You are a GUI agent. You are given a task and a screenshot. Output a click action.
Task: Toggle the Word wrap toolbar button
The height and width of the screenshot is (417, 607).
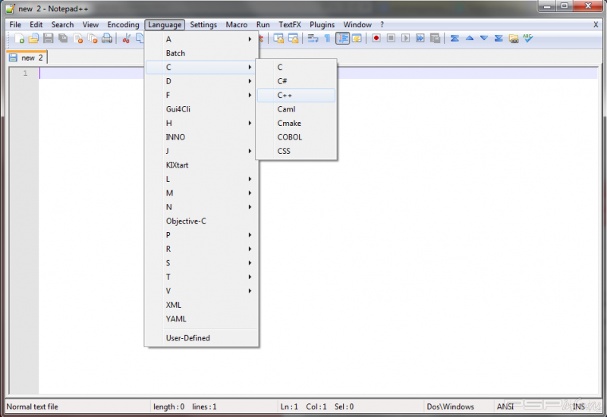312,39
